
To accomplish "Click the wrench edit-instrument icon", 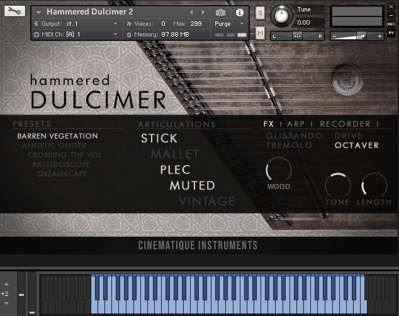I will click(14, 11).
